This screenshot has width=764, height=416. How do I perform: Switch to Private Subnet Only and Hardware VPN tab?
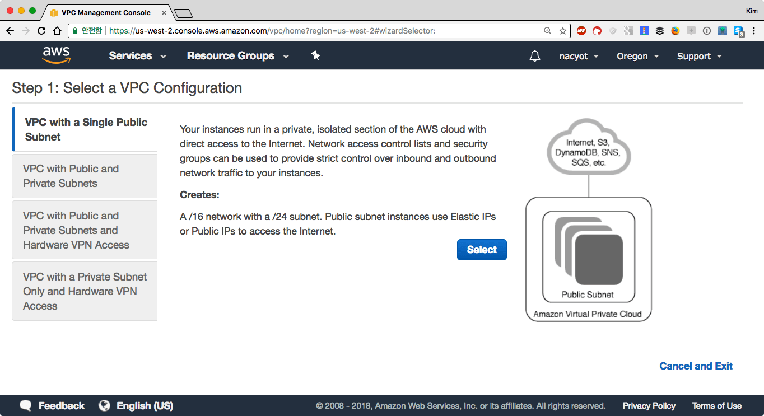tap(84, 291)
